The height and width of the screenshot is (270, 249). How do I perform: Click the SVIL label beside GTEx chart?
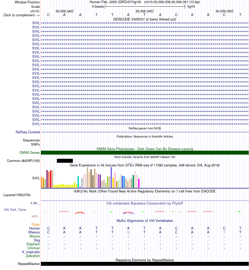(36, 178)
